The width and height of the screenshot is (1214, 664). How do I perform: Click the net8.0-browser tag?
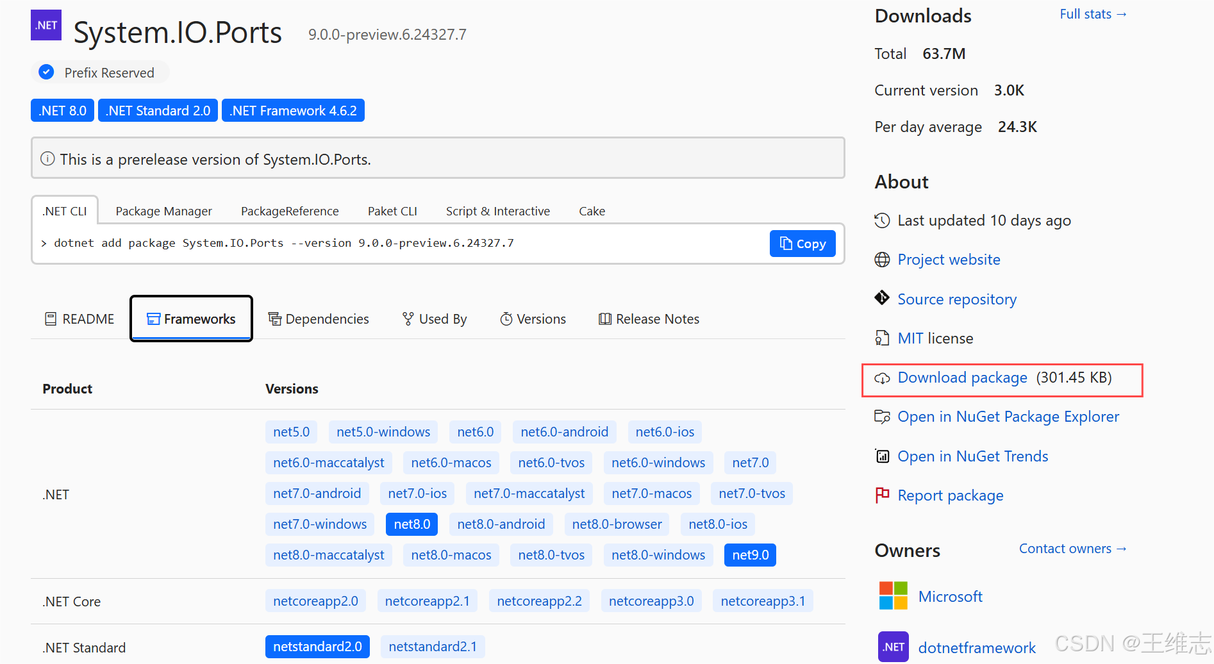(617, 524)
